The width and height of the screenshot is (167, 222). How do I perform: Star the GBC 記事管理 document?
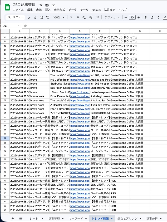coord(41,5)
